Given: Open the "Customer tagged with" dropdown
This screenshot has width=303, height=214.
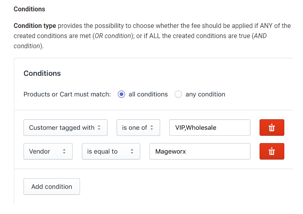Looking at the screenshot, I should click(65, 128).
